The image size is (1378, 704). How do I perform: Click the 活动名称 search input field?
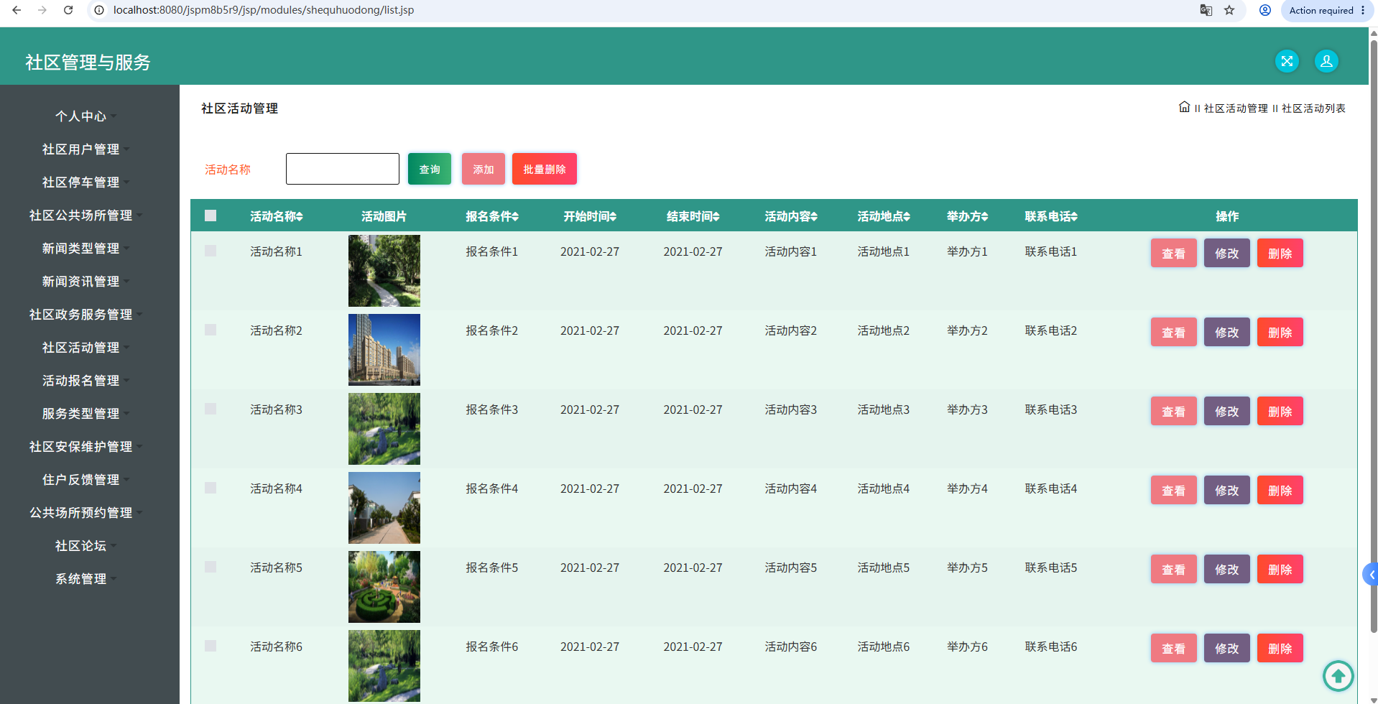(x=343, y=169)
